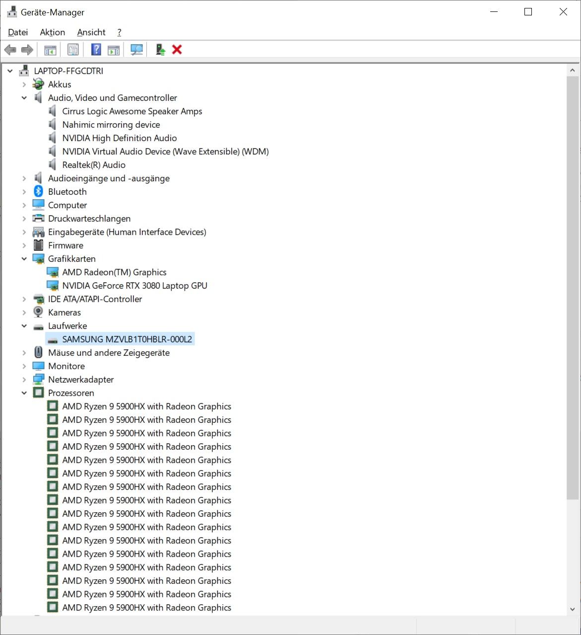This screenshot has height=635, width=581.
Task: Click the Back arrow toolbar button
Action: 10,50
